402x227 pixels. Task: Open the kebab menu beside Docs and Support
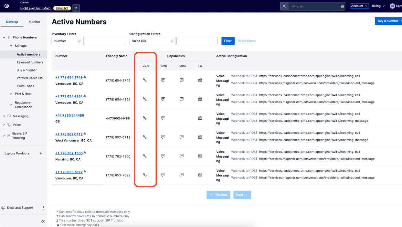(x=43, y=208)
